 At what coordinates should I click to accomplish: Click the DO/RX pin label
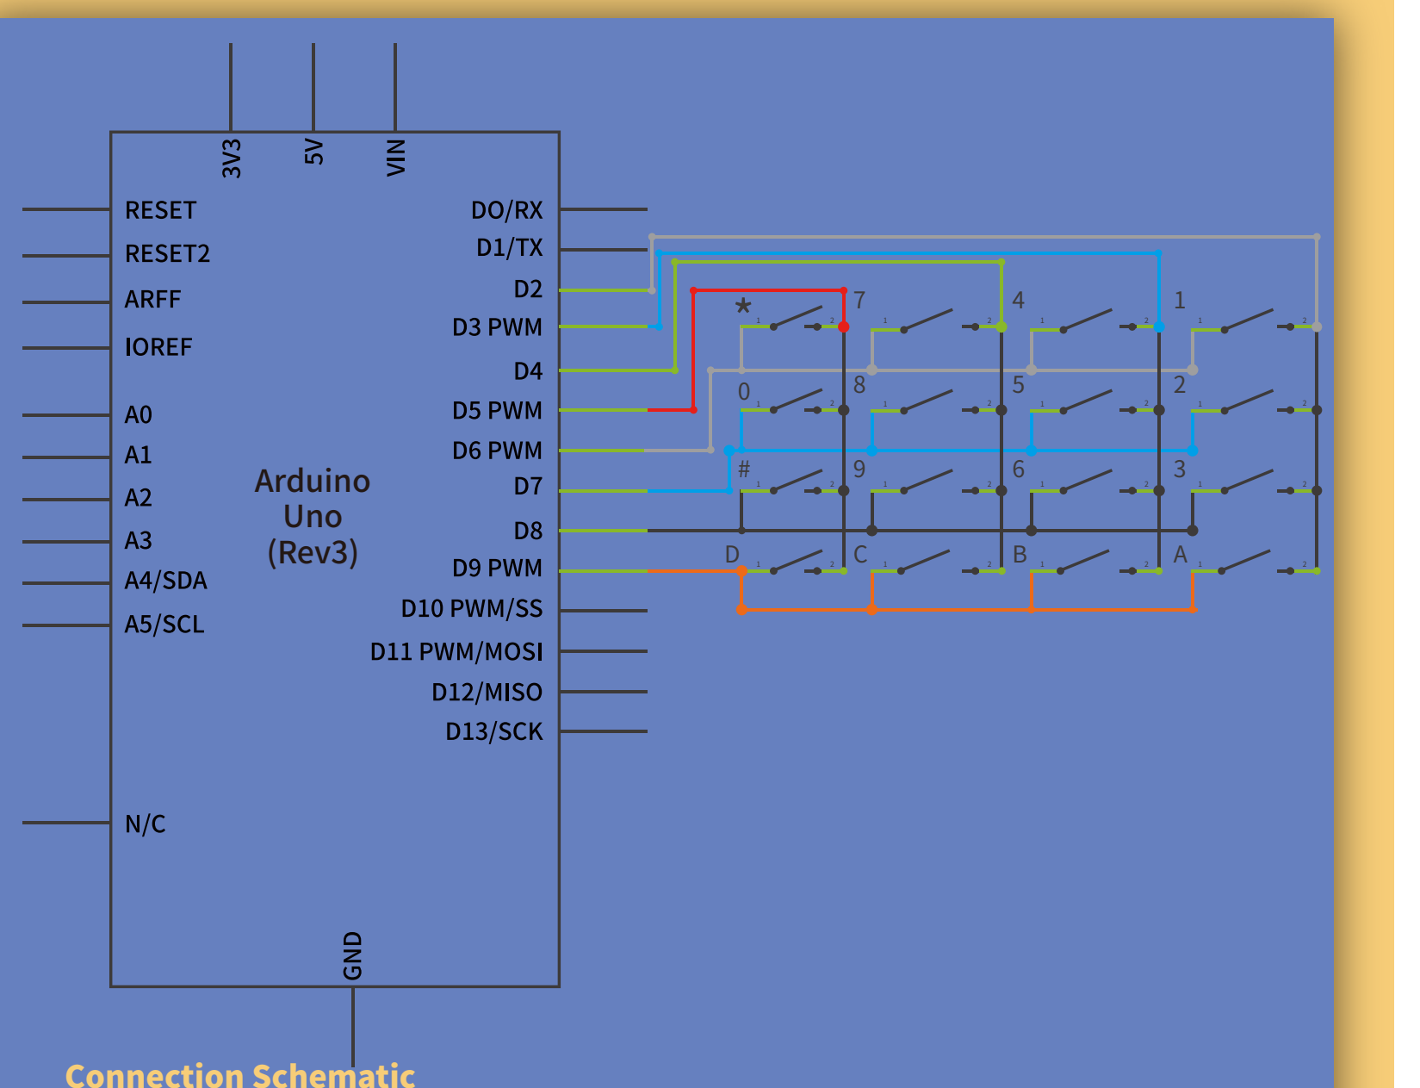(x=507, y=210)
